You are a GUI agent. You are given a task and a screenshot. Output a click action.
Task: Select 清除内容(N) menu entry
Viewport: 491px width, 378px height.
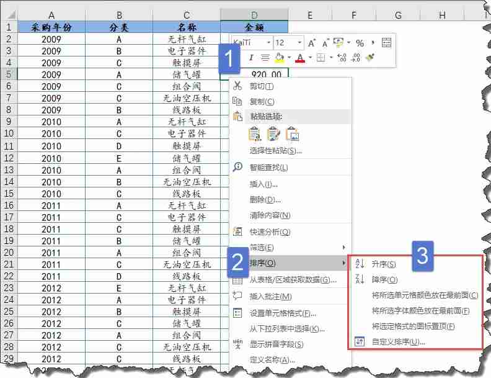(290, 215)
